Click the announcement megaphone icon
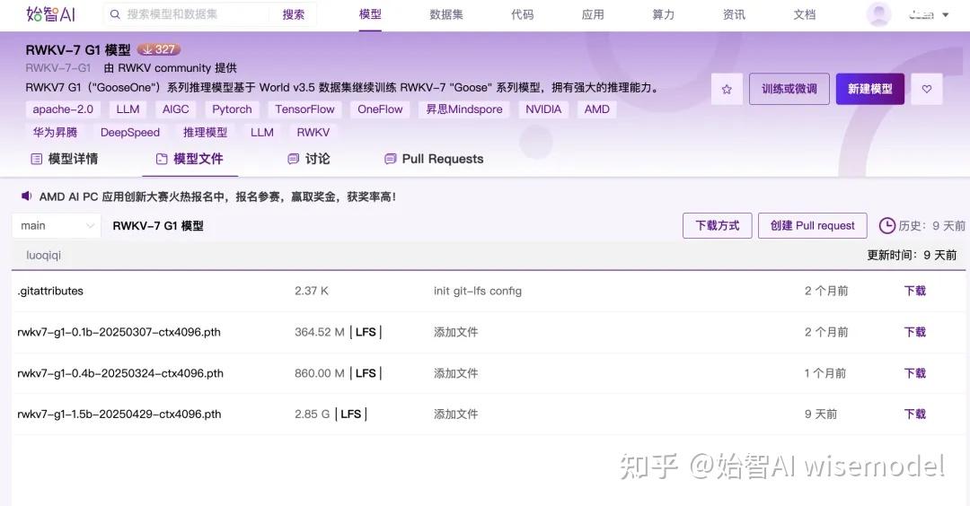 point(27,196)
